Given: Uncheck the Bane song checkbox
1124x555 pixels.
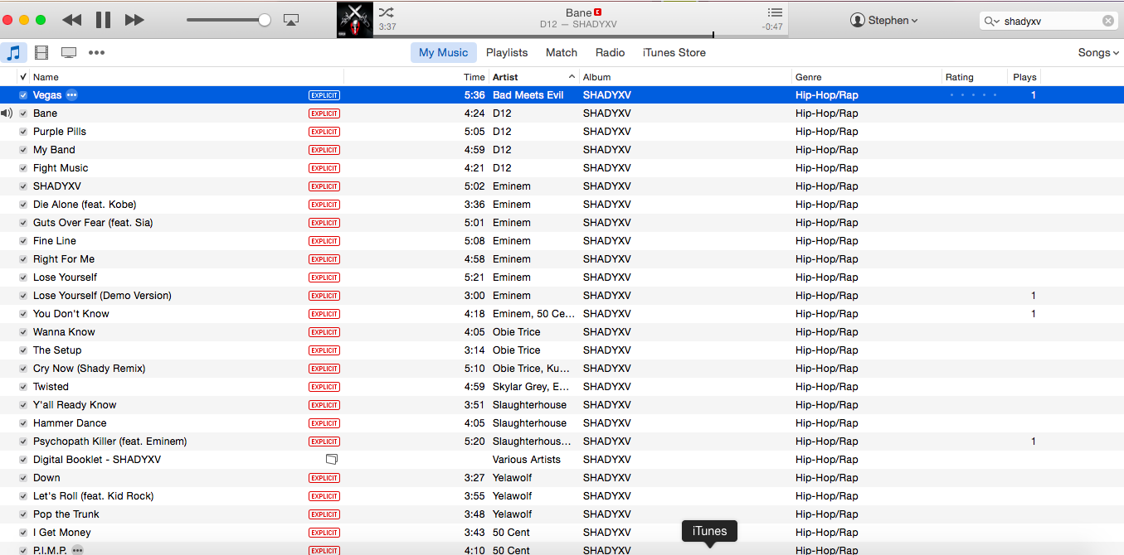Looking at the screenshot, I should pos(23,113).
